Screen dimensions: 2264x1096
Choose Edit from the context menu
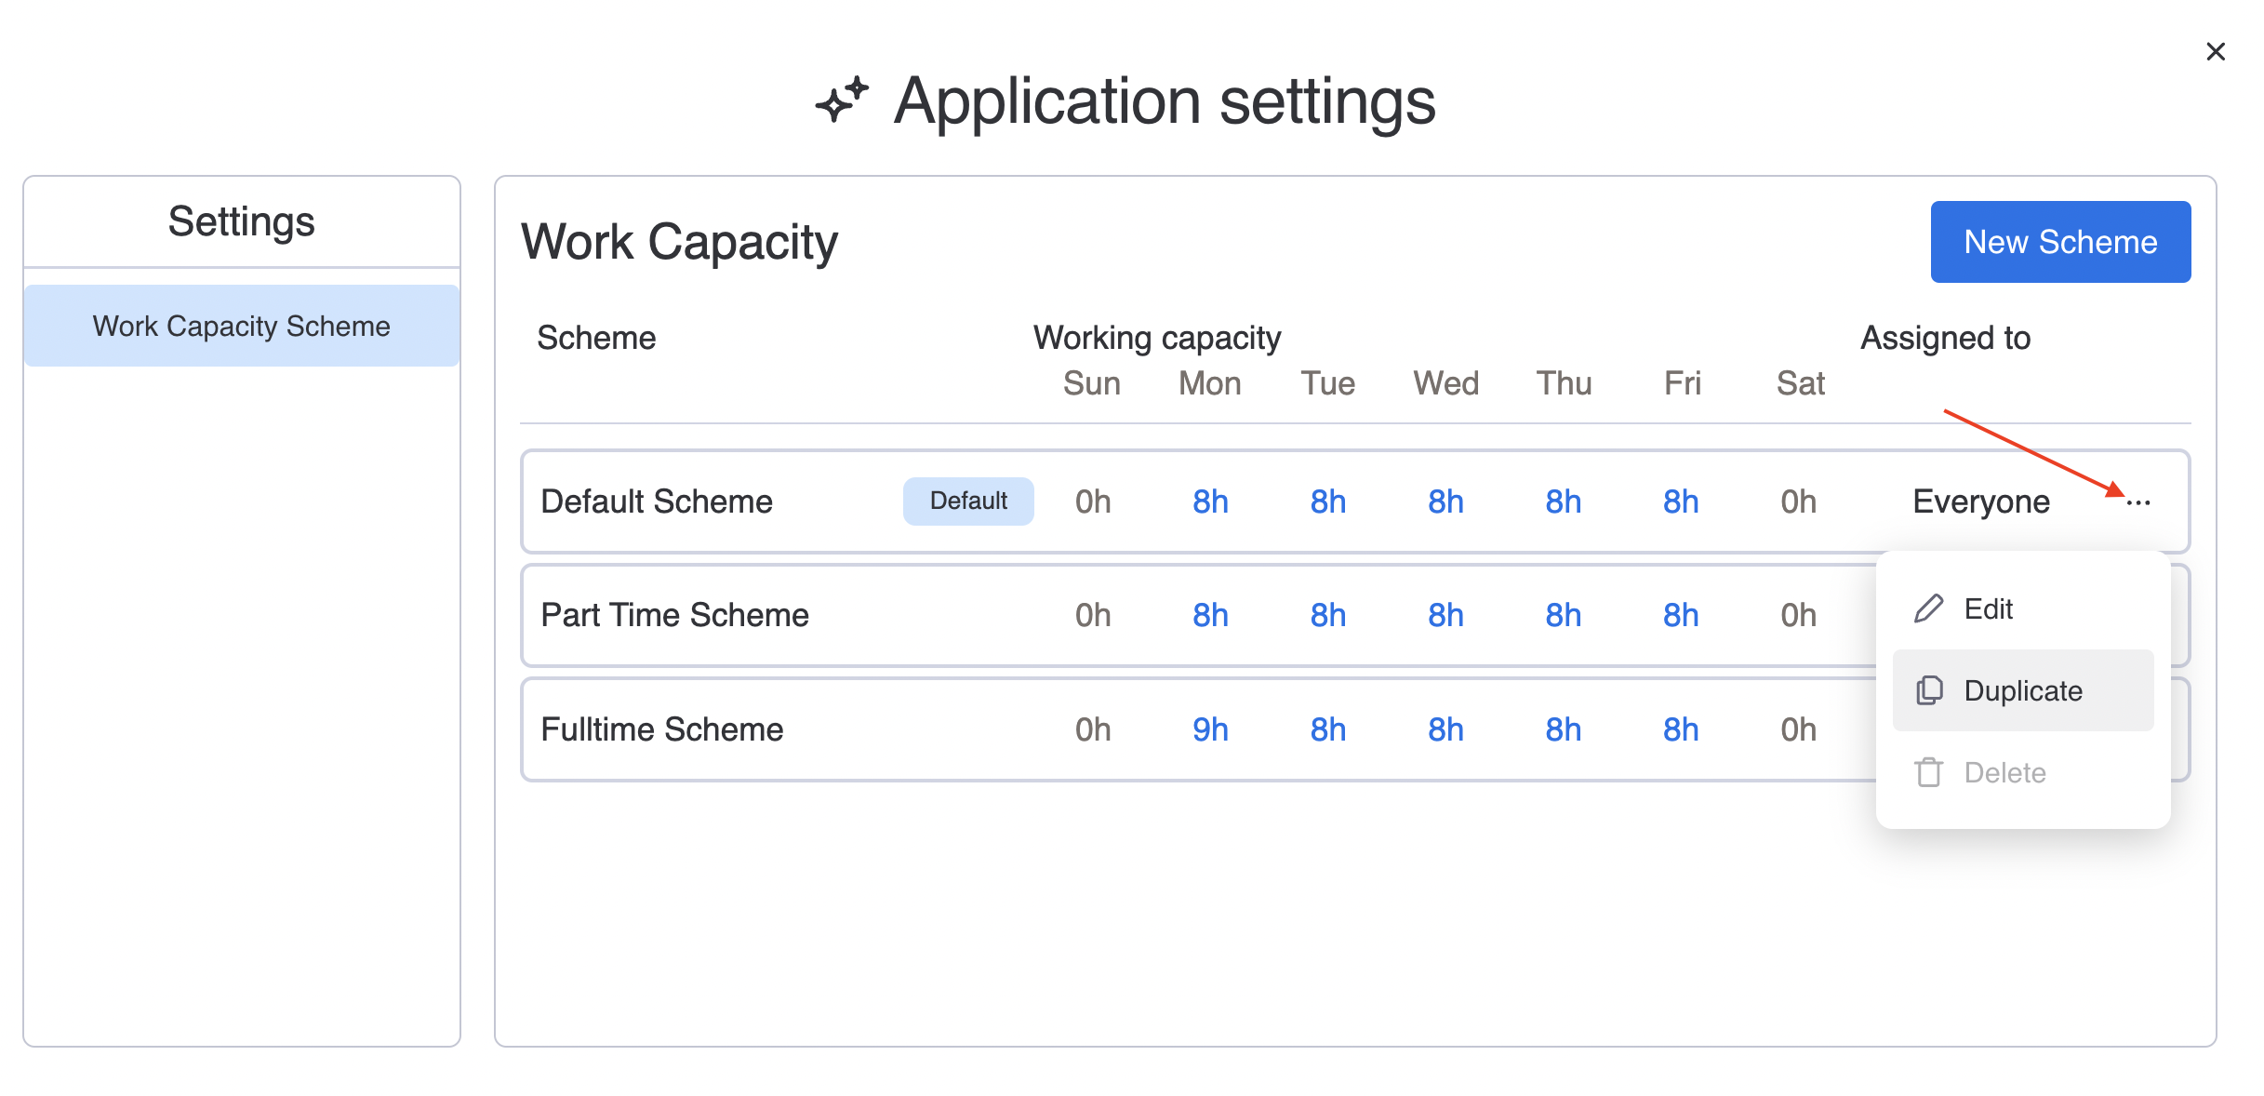tap(1988, 608)
